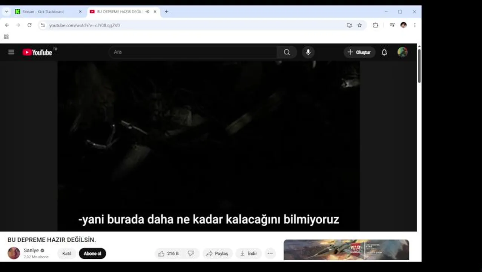Viewport: 482px width, 272px height.
Task: Open Chrome three-dot menu
Action: click(x=415, y=25)
